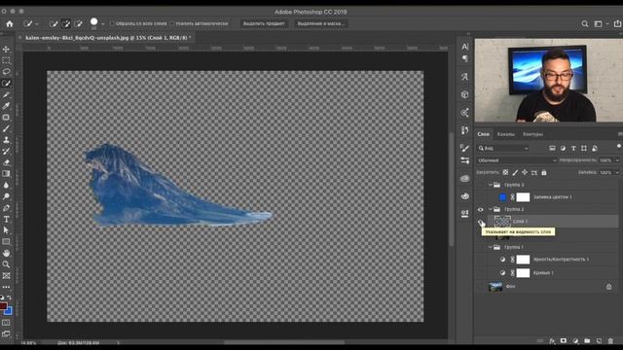
Task: Select the Eraser tool
Action: 6,162
